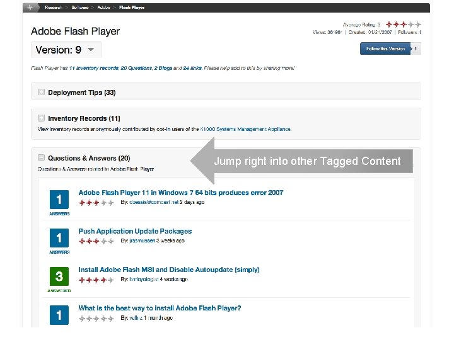Open question about Flash Player 11 error 2007
454x340 pixels.
coord(181,193)
